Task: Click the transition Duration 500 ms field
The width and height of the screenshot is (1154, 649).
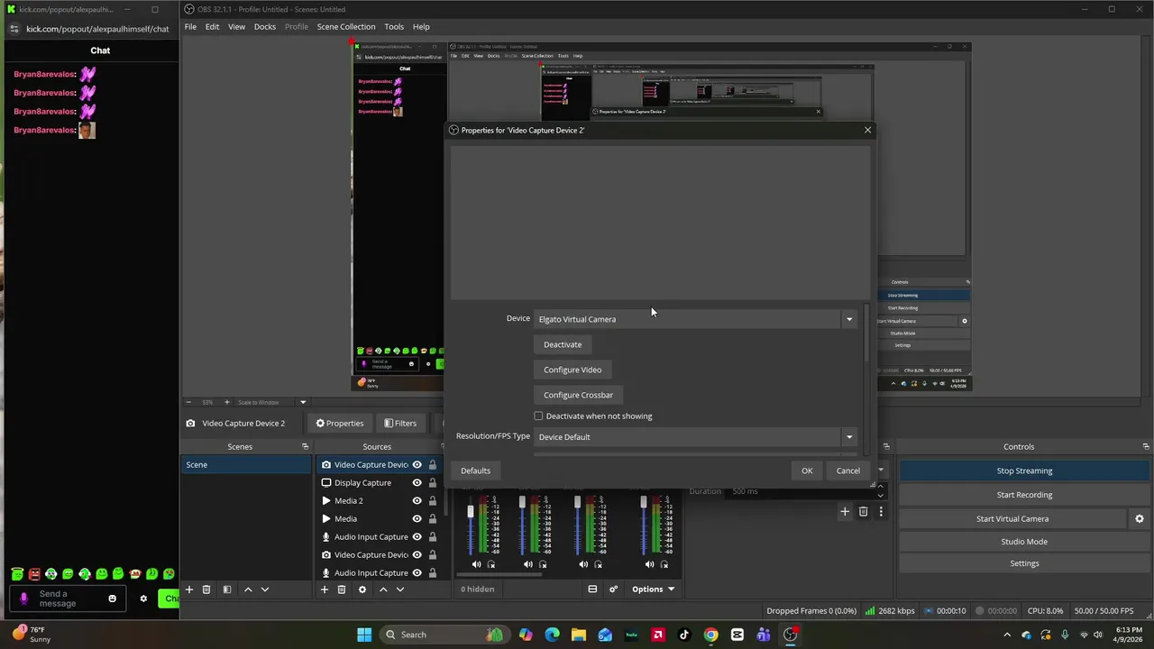Action: [800, 491]
